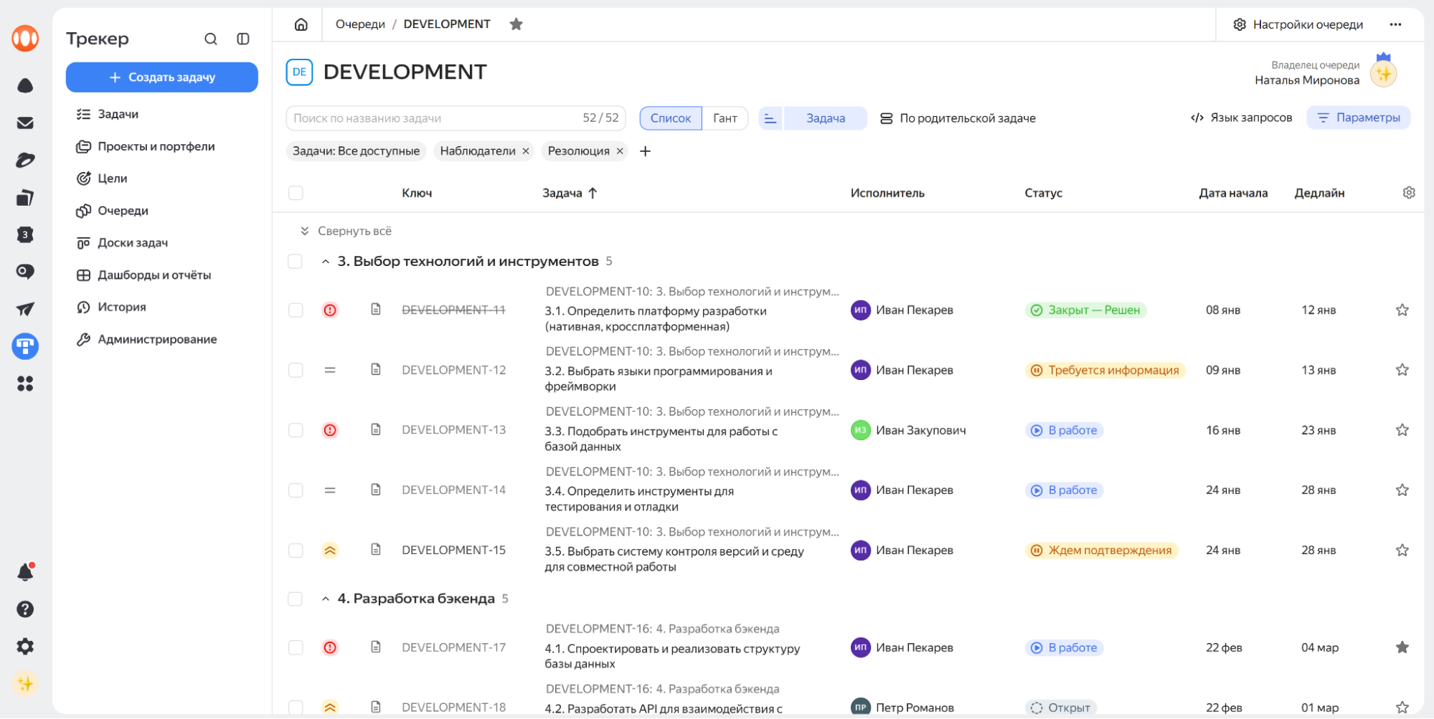Viewport: 1434px width, 719px height.
Task: Open notifications bell icon
Action: 25,572
